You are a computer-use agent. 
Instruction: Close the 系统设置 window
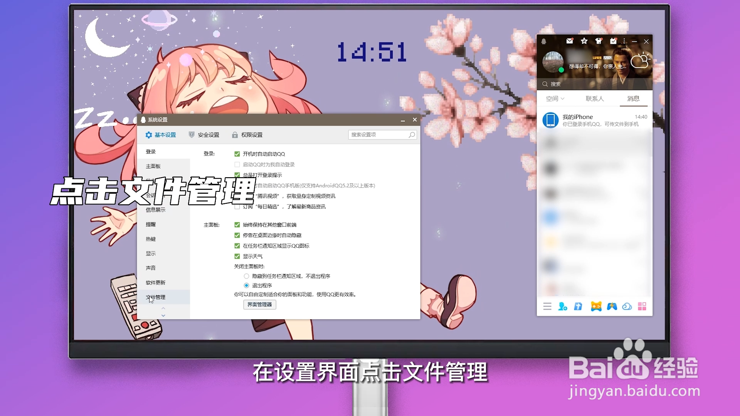coord(415,120)
